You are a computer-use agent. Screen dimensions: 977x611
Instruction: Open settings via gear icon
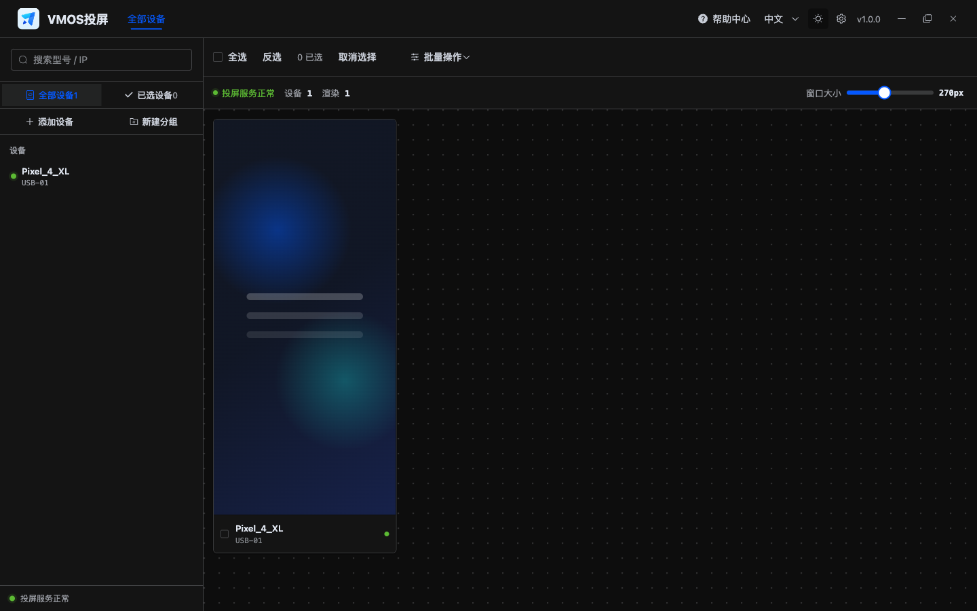(x=841, y=19)
